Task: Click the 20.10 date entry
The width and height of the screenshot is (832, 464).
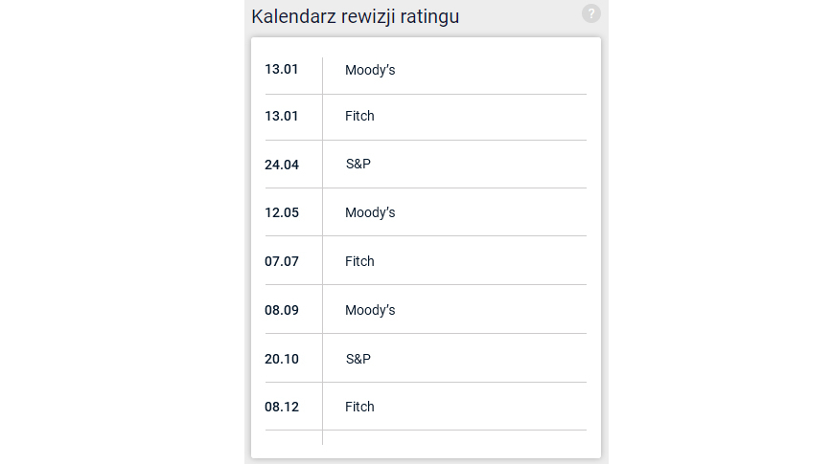Action: 282,359
